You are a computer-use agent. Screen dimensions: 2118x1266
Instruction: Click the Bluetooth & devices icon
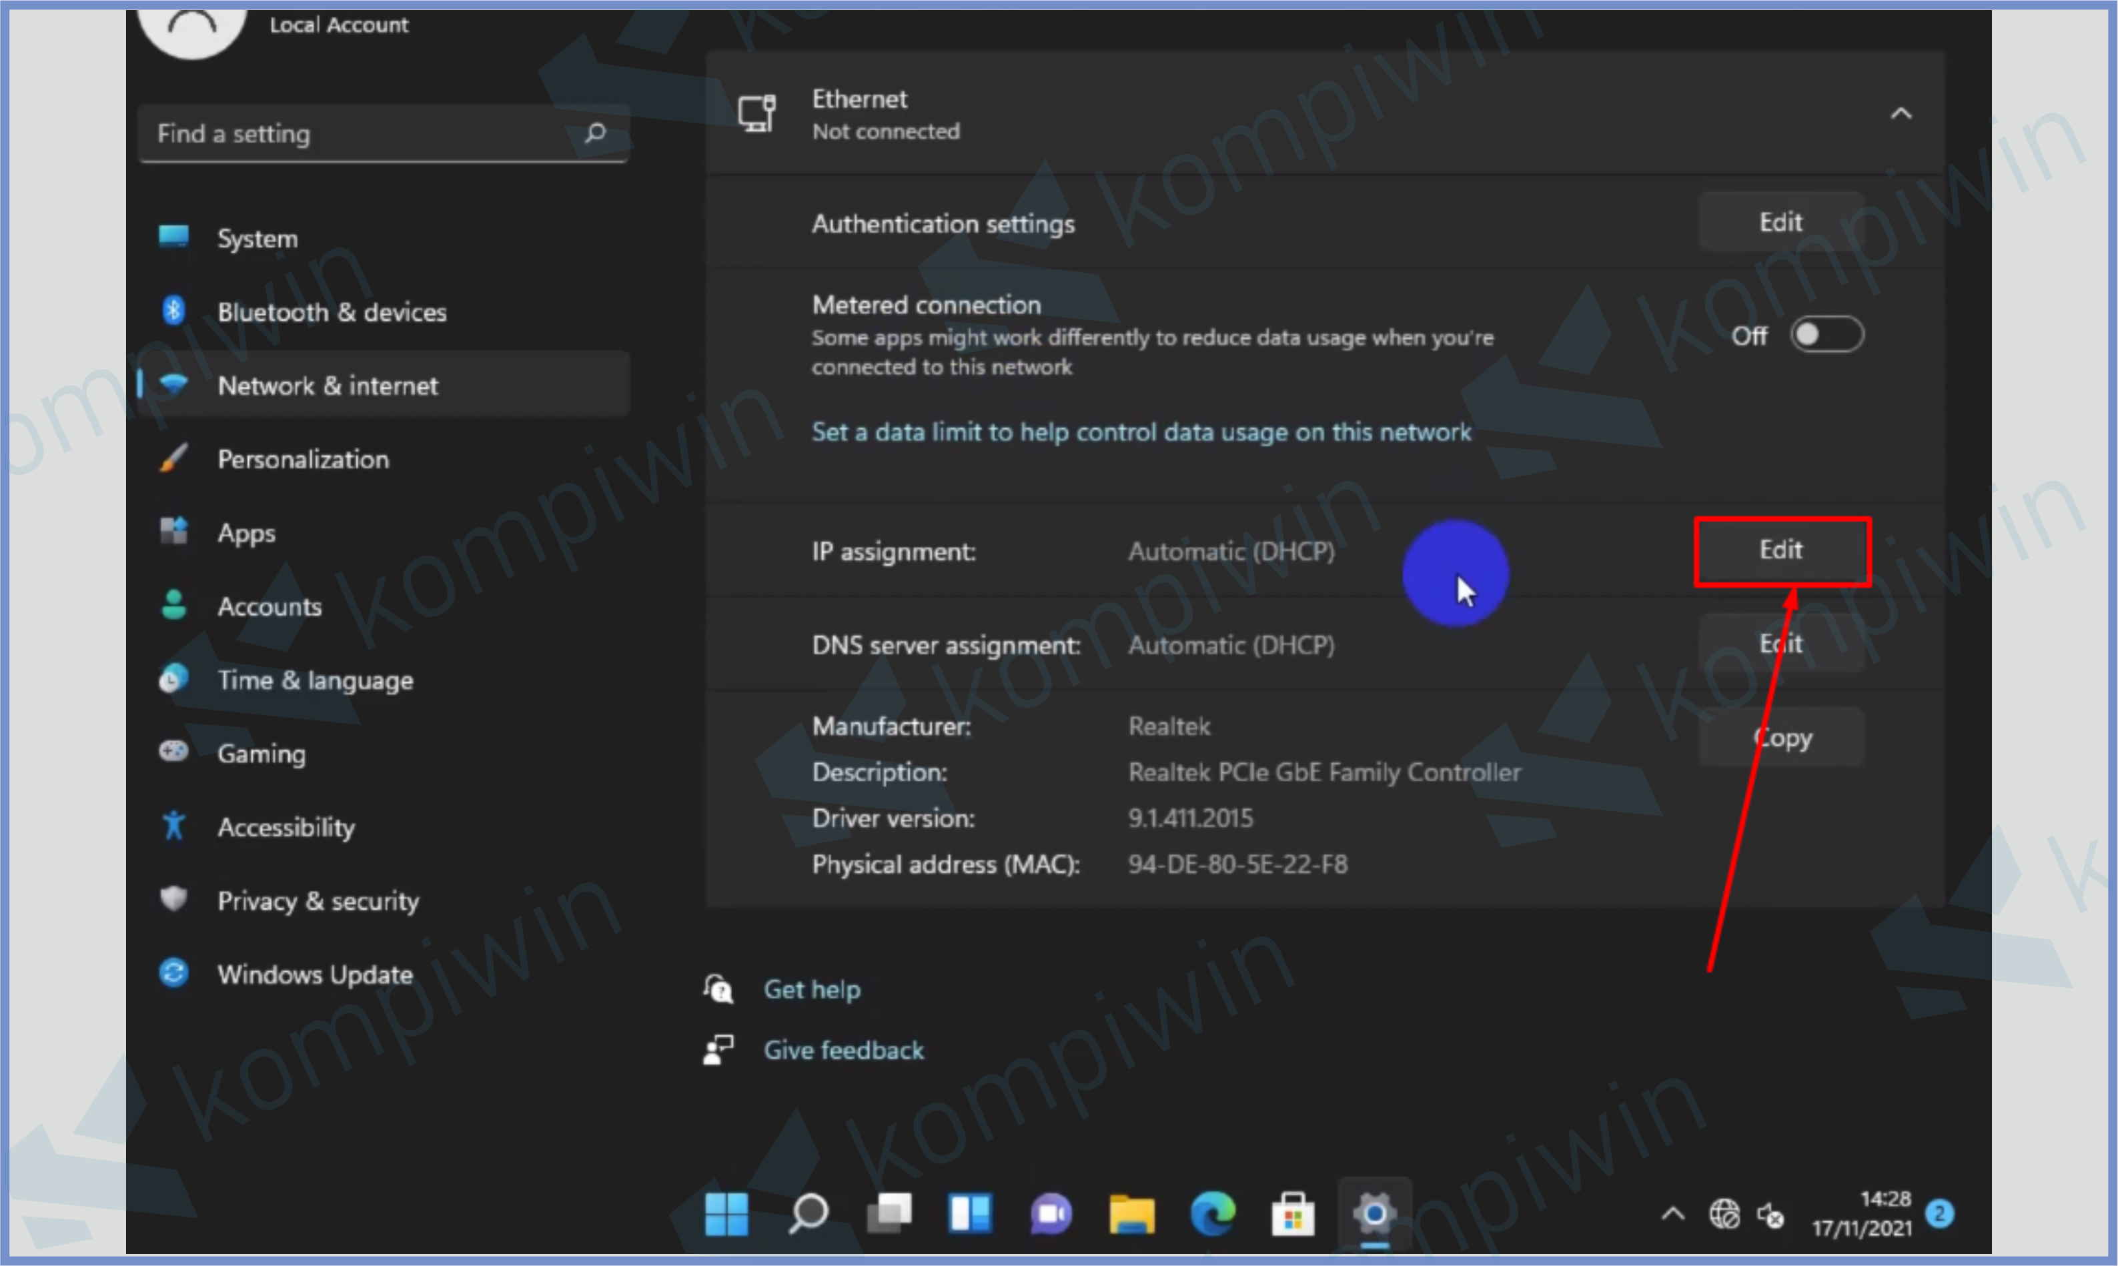[x=174, y=311]
